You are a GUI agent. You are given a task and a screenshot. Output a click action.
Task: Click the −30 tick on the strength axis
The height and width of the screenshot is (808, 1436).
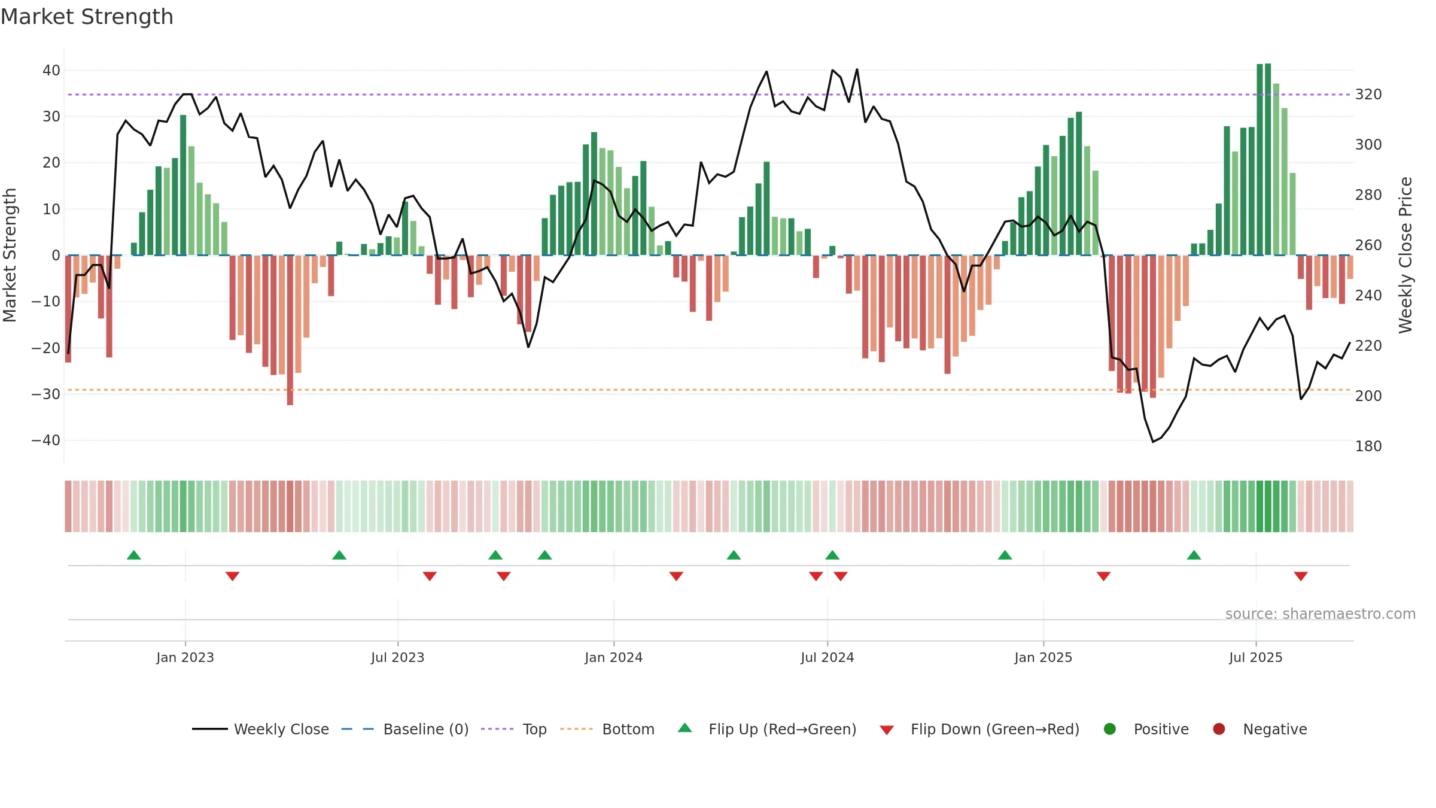coord(46,394)
